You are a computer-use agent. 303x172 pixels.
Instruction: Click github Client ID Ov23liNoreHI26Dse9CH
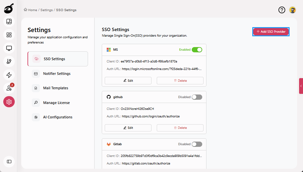tap(137, 109)
